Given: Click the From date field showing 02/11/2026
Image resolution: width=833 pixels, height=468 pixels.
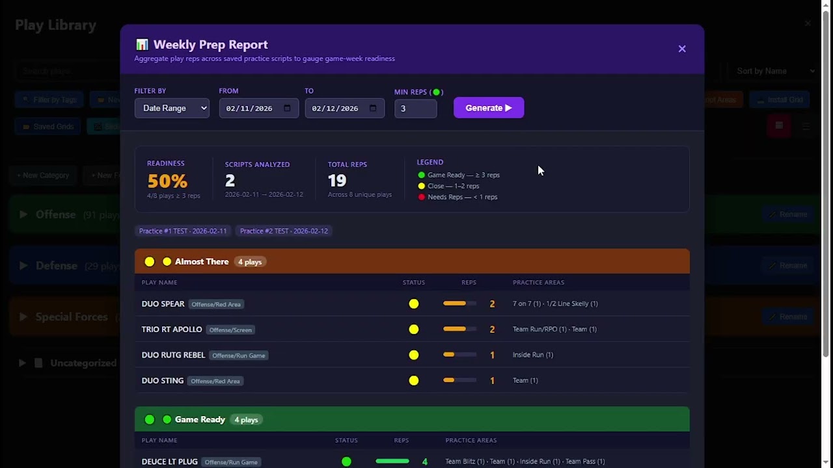Looking at the screenshot, I should coord(259,108).
